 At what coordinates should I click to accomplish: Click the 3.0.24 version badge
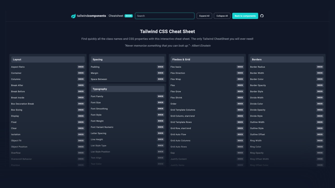[129, 16]
